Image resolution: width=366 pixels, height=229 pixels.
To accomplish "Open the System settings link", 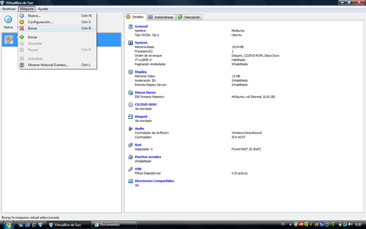I will pos(141,42).
